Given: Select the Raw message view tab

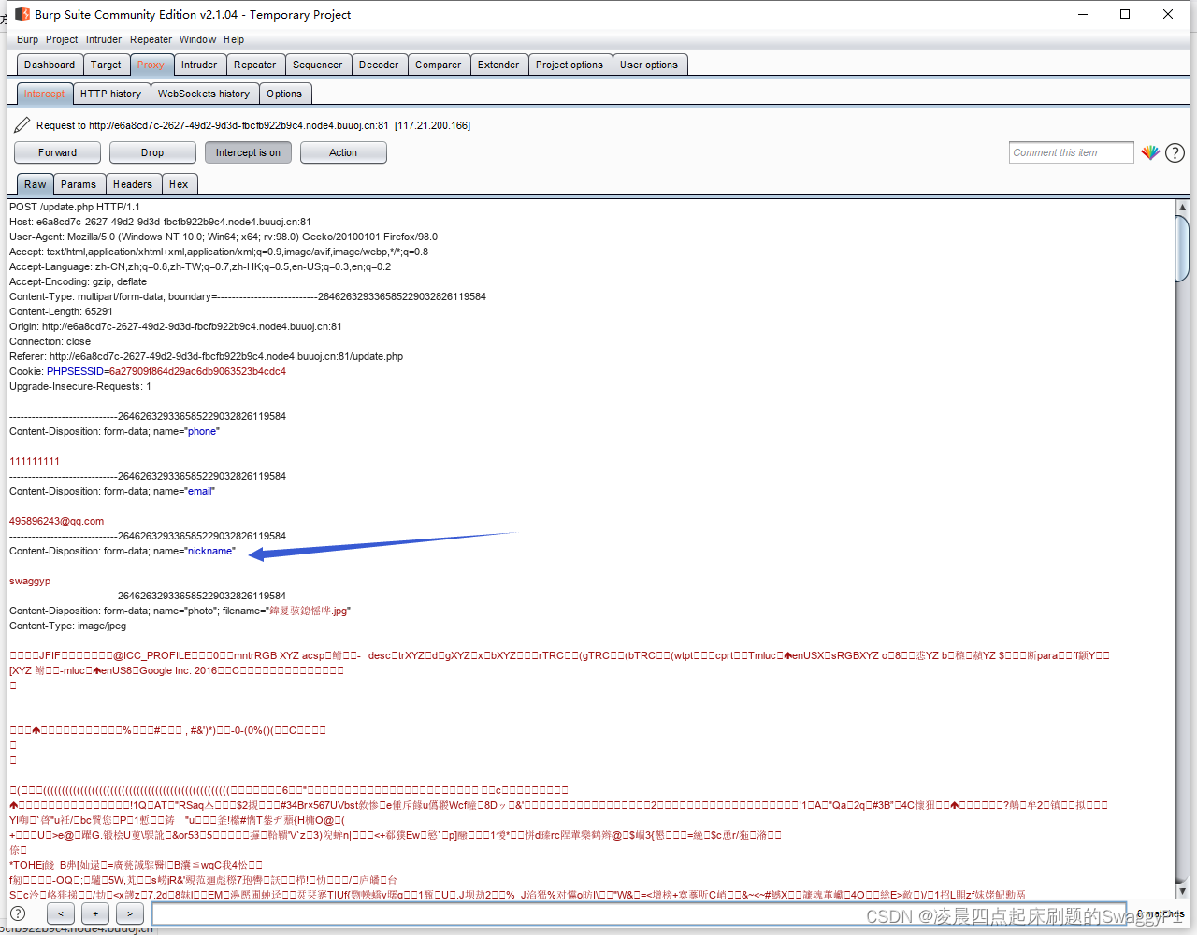Looking at the screenshot, I should [x=36, y=184].
